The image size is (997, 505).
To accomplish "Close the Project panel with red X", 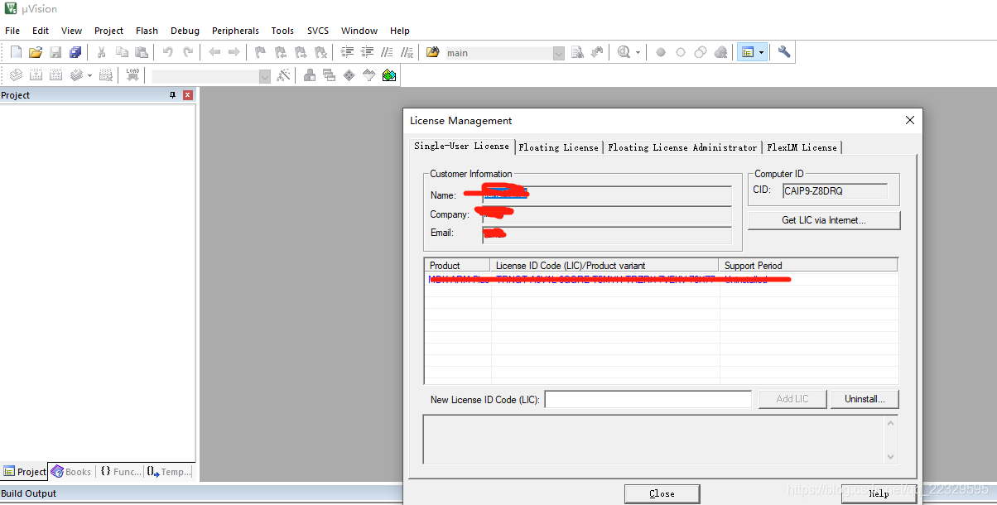I will click(188, 95).
